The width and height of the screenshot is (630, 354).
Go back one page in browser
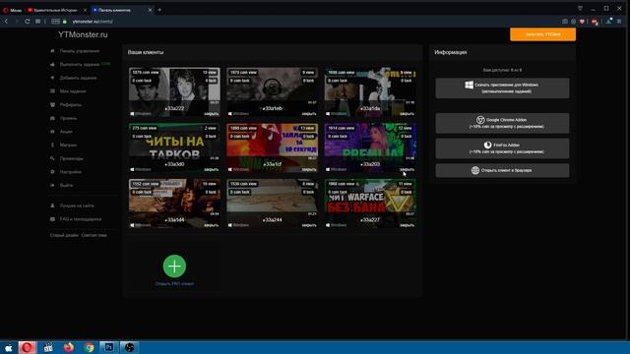(7, 22)
